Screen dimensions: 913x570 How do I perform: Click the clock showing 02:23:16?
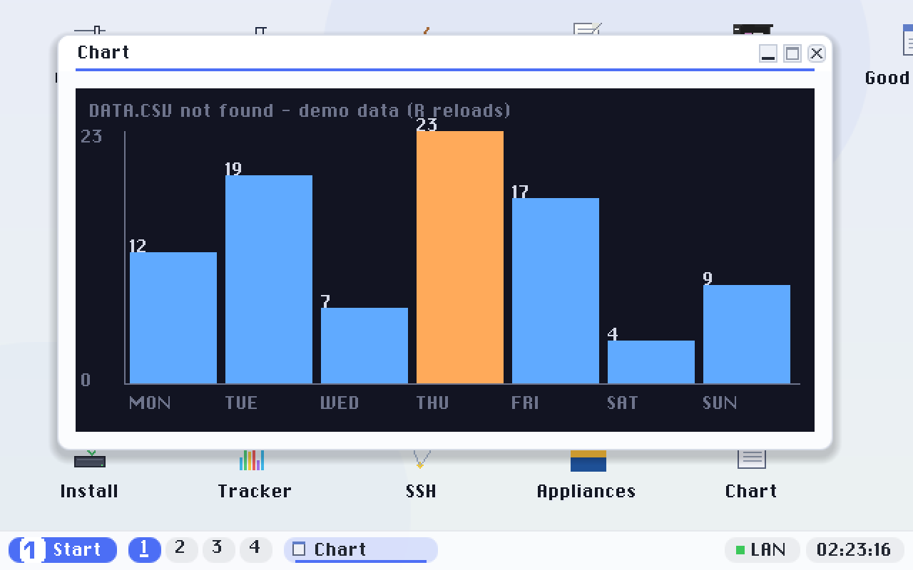[x=855, y=550]
